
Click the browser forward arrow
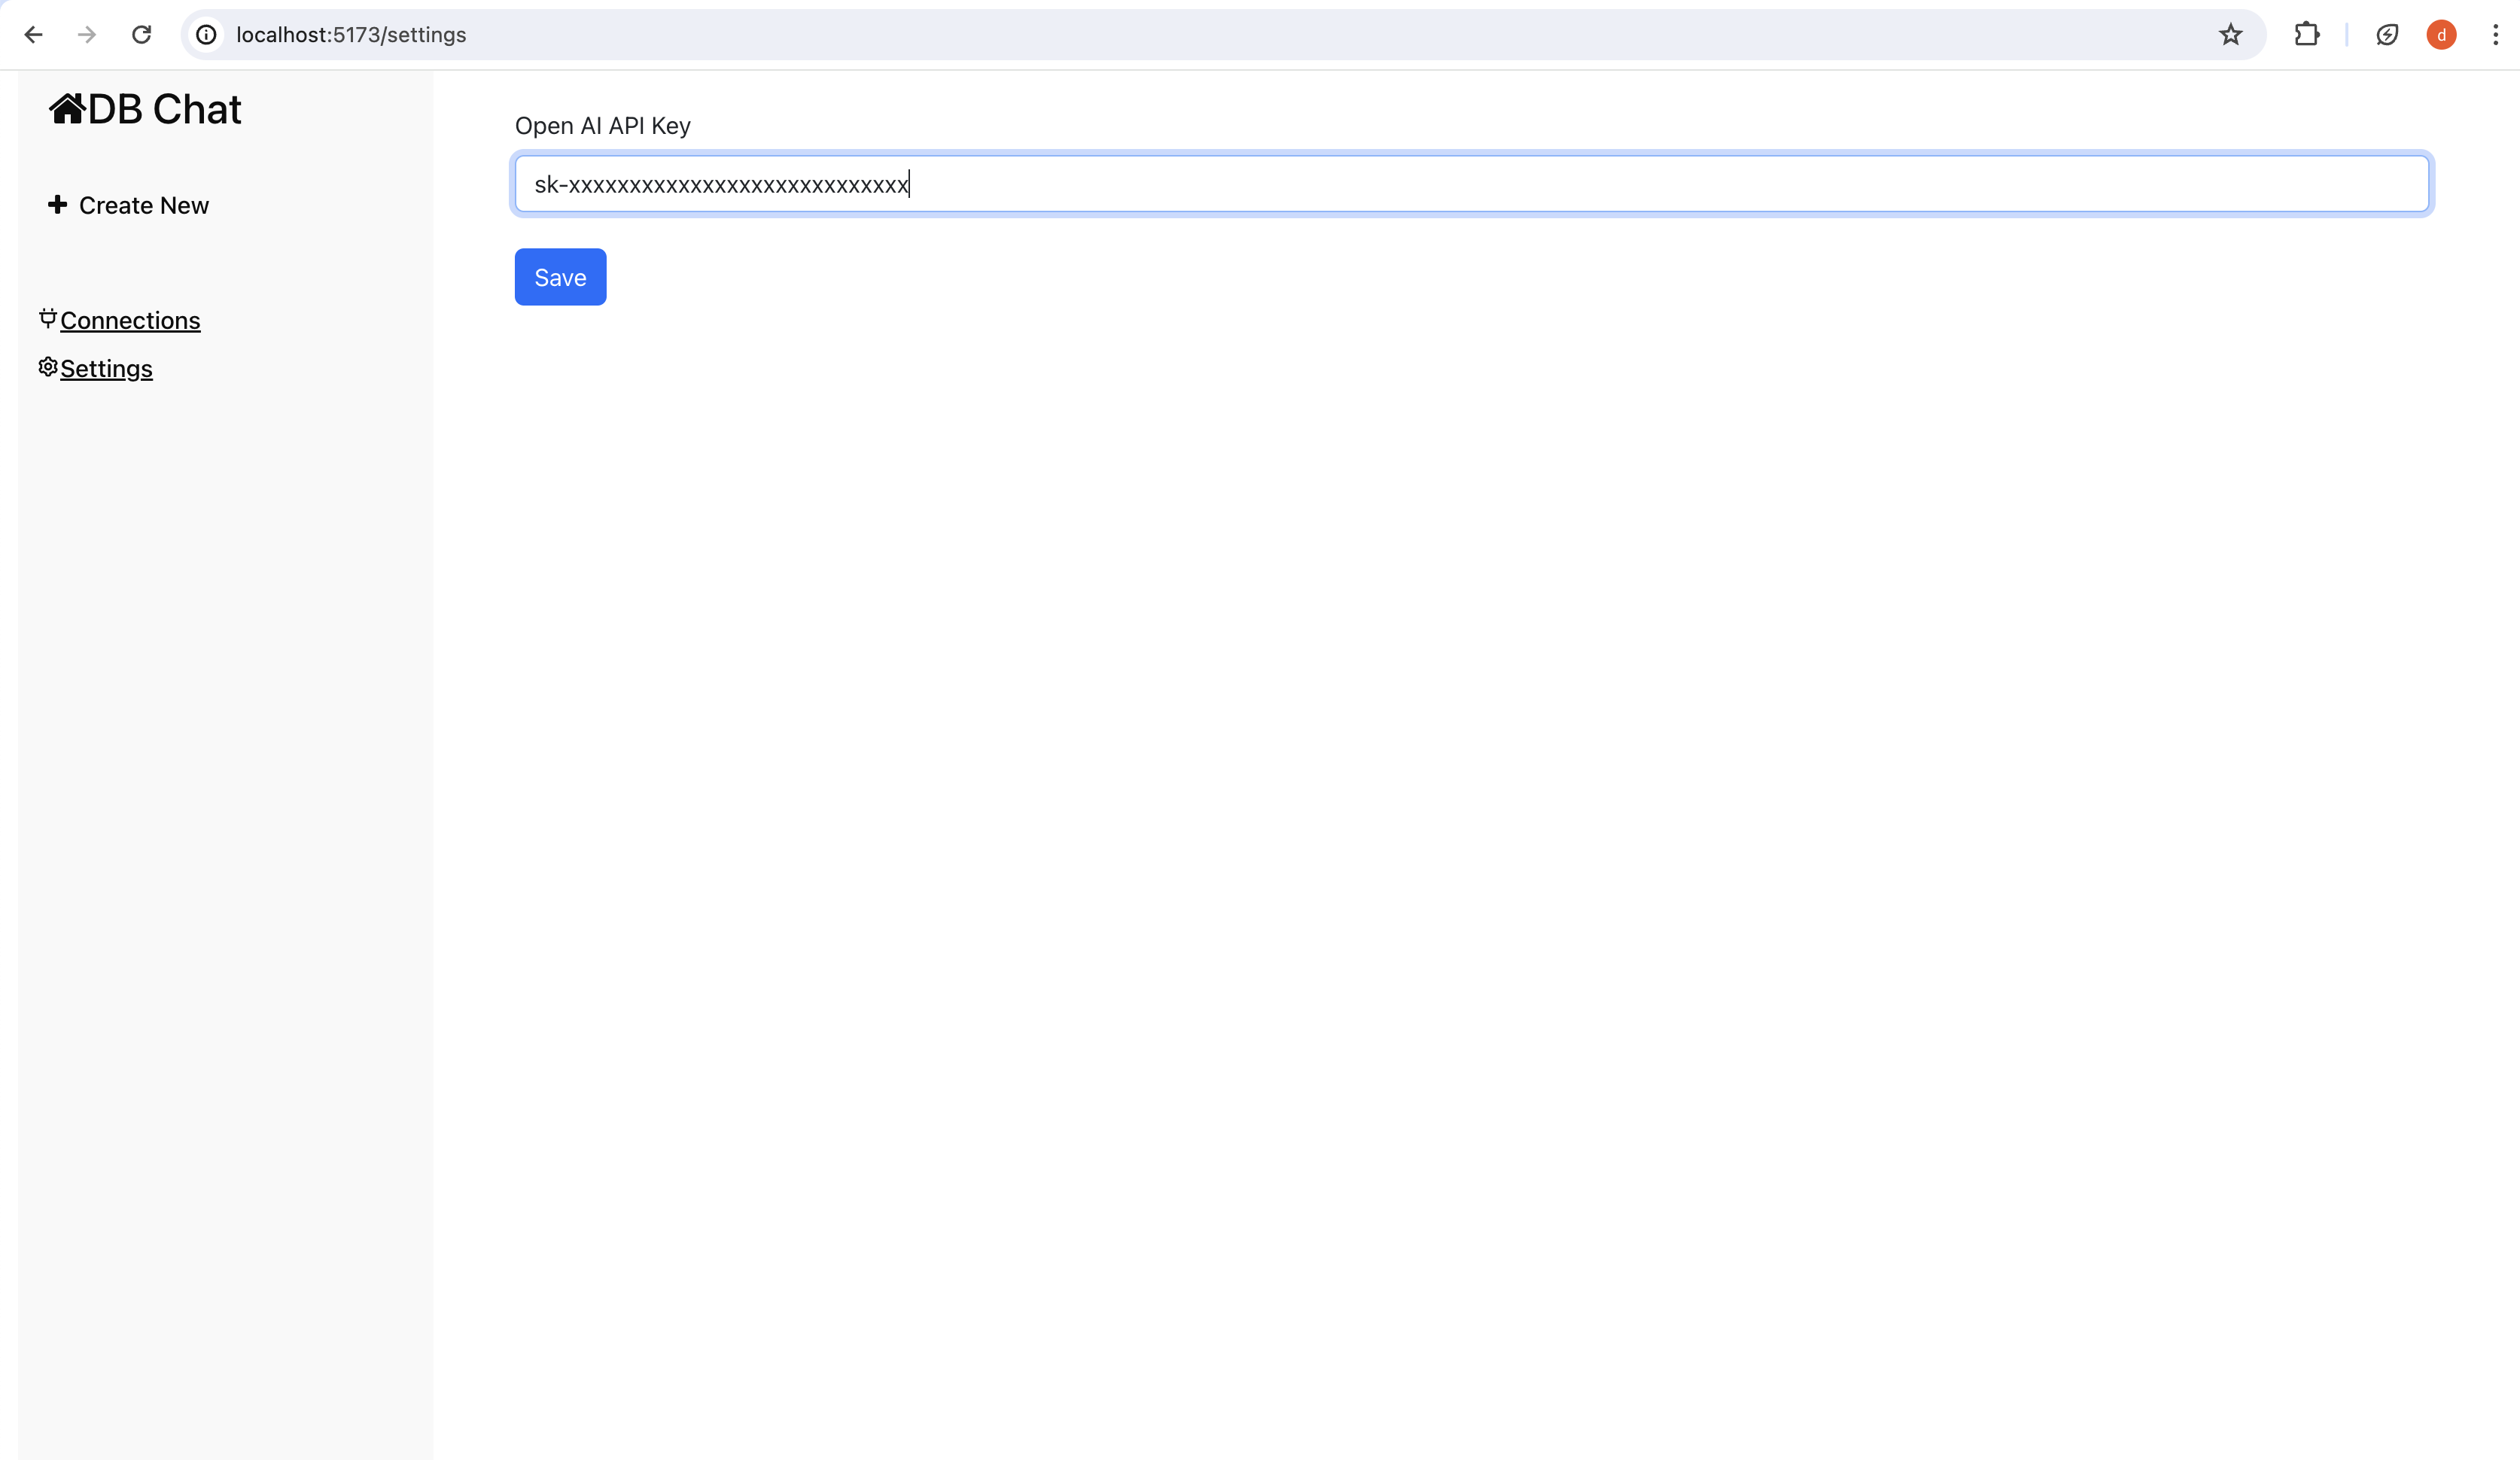point(87,35)
